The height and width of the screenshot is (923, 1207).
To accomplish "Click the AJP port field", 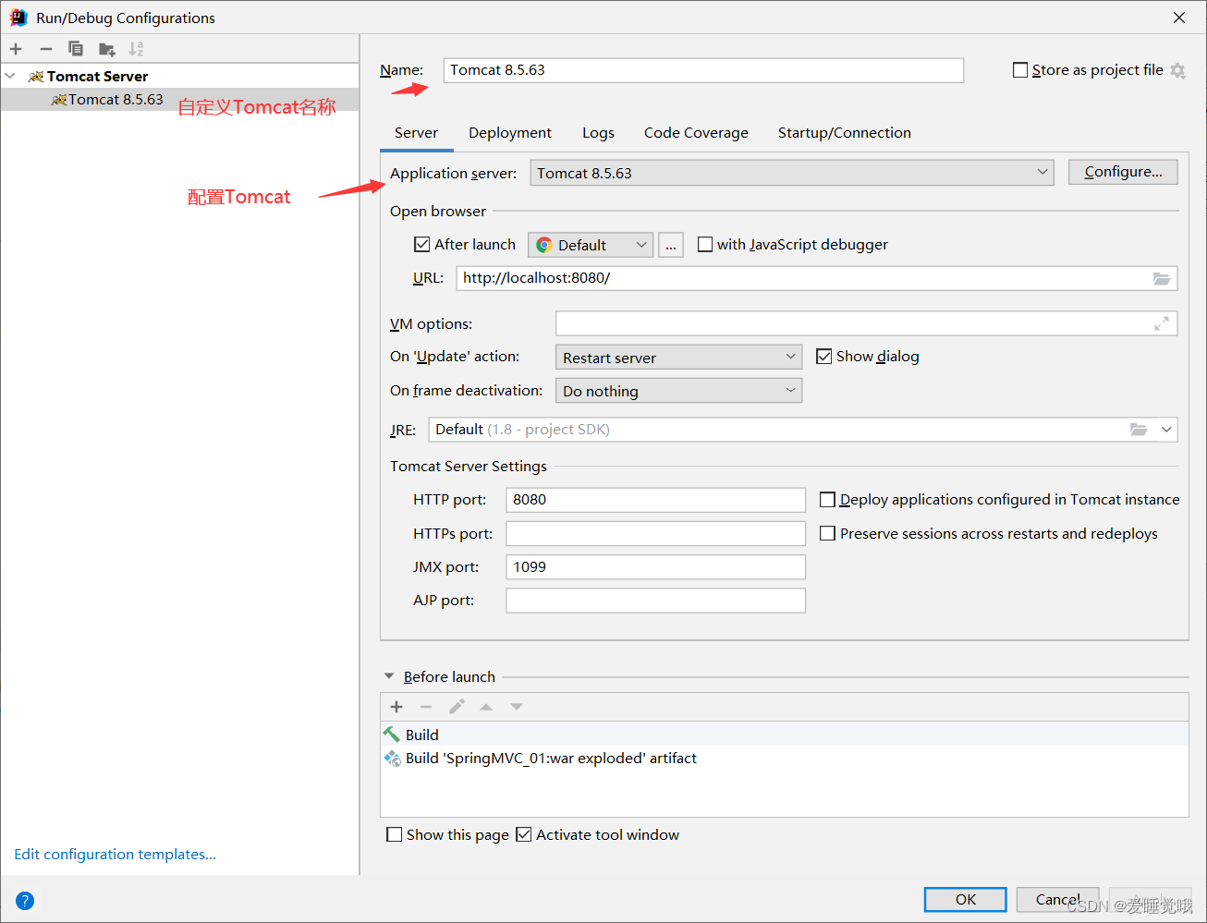I will [656, 601].
